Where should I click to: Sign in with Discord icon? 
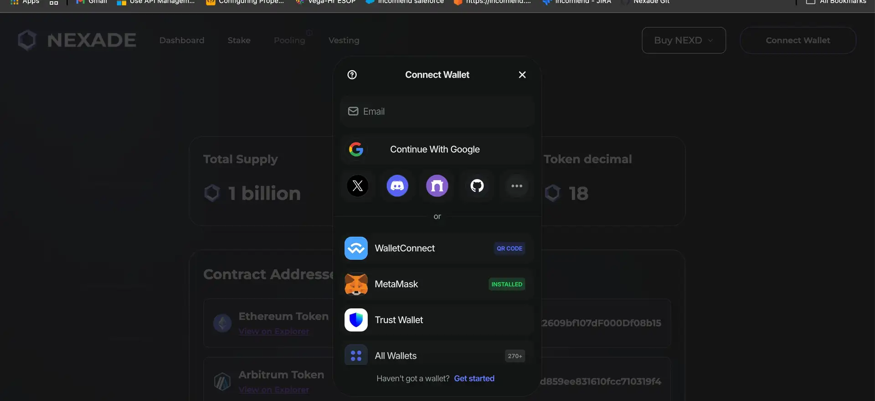(x=397, y=186)
